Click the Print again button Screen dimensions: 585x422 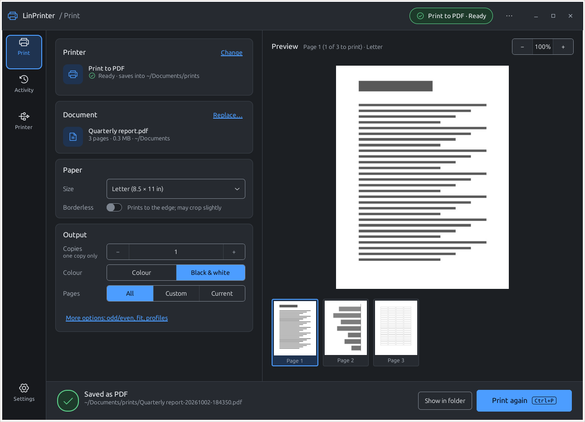(x=524, y=401)
